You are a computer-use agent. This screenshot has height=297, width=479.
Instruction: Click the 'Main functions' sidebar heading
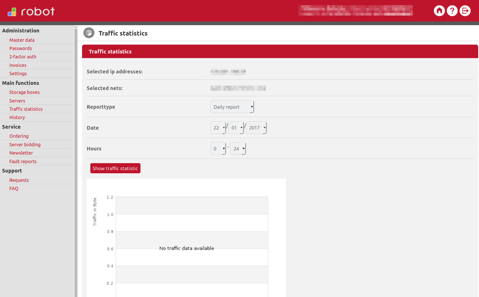21,83
